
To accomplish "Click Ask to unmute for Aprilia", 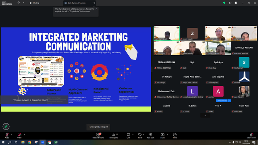I will (222, 101).
